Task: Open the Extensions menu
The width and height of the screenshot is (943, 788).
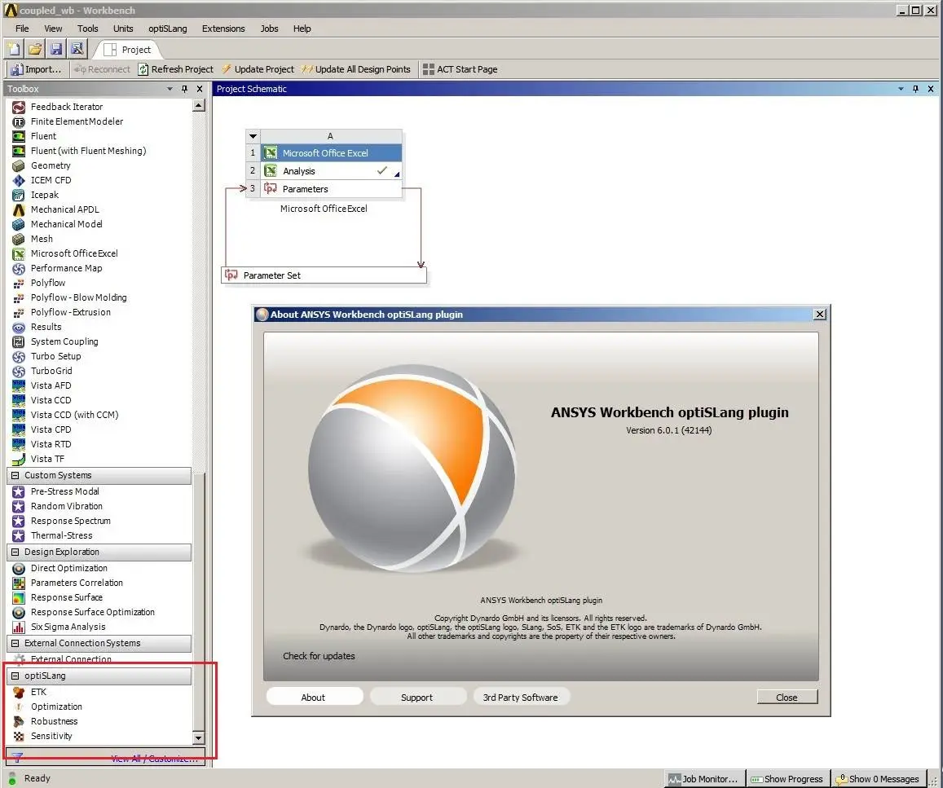Action: point(223,29)
